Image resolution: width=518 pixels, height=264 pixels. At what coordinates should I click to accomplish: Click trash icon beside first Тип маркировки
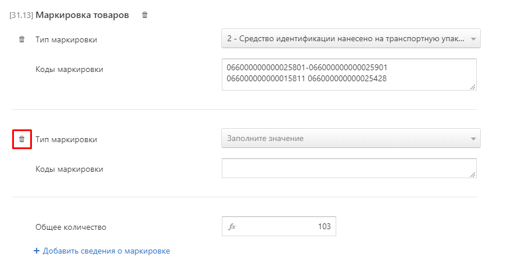click(x=22, y=39)
